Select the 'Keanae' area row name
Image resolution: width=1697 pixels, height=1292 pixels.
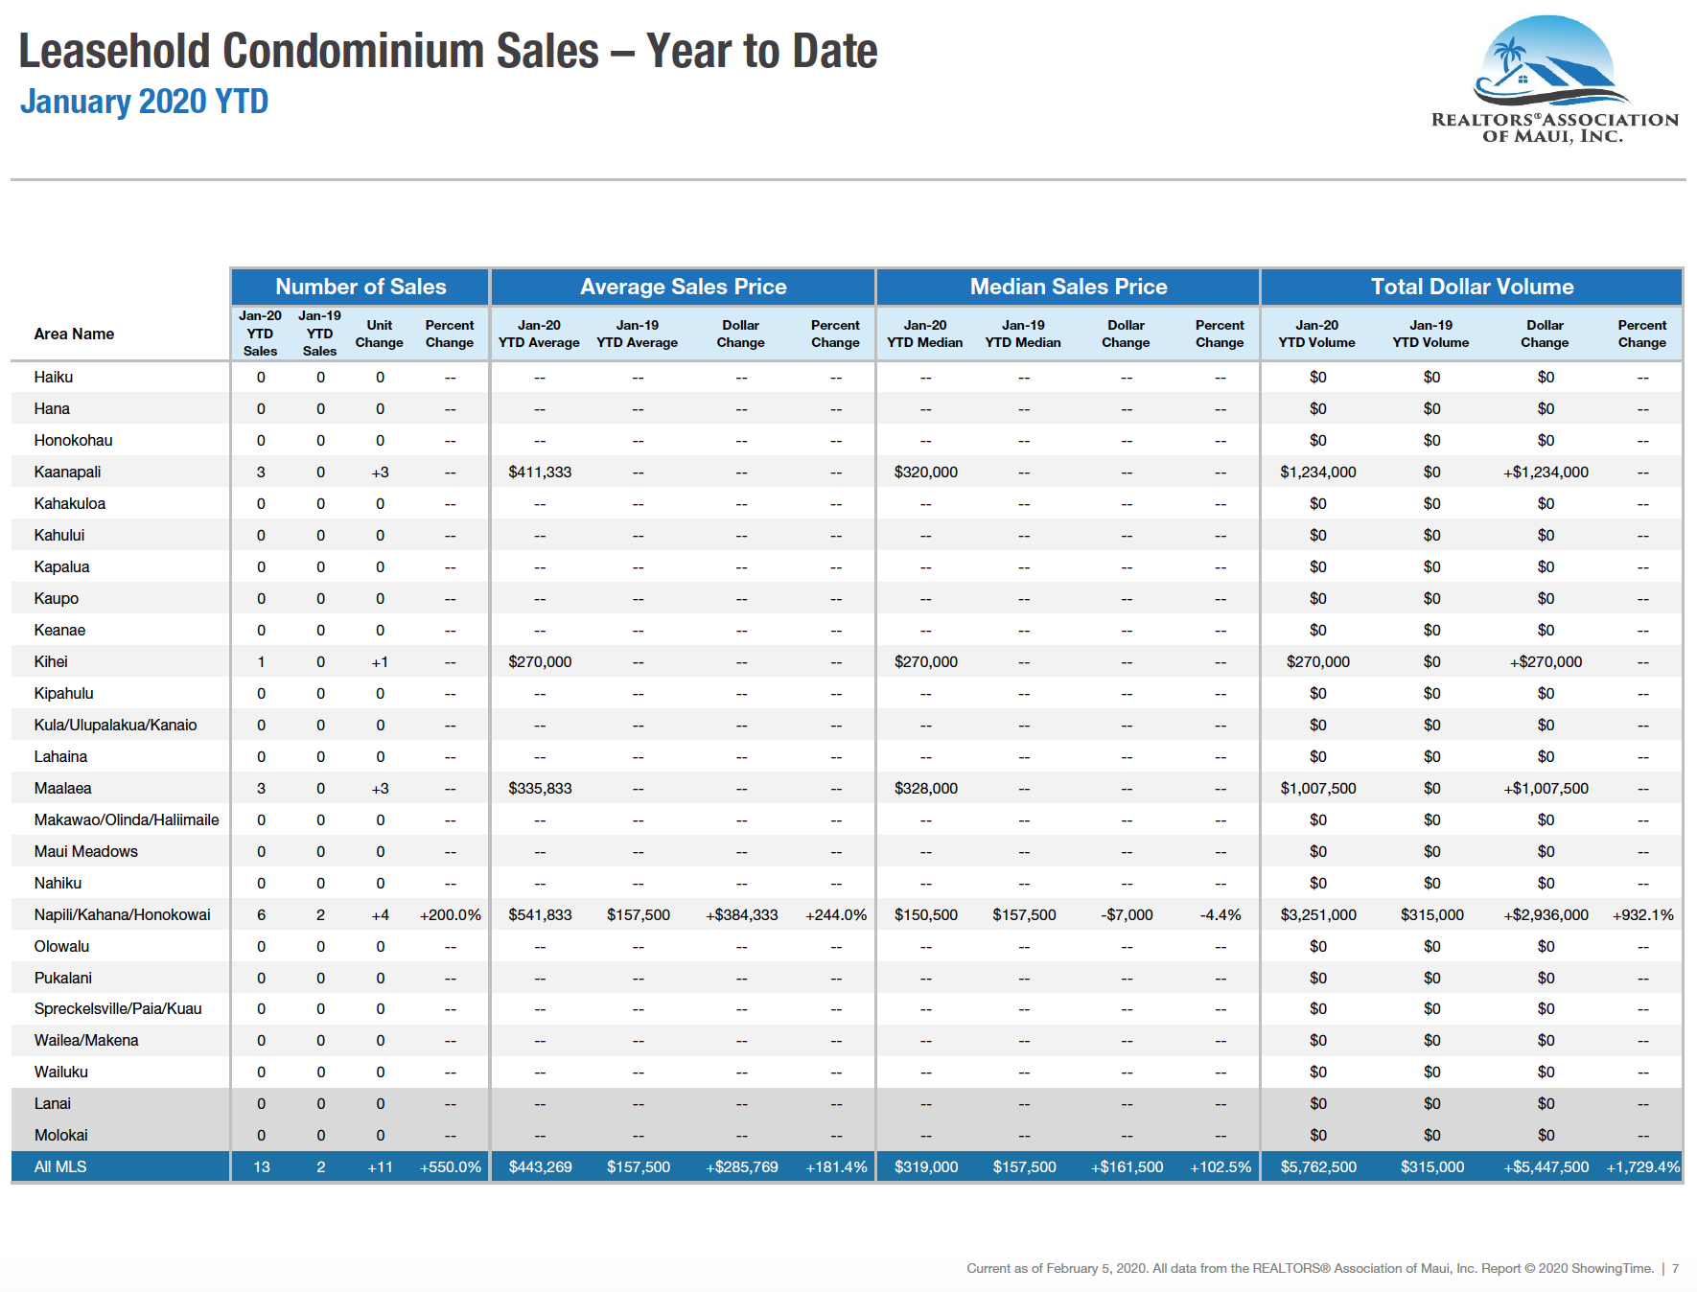click(x=59, y=630)
